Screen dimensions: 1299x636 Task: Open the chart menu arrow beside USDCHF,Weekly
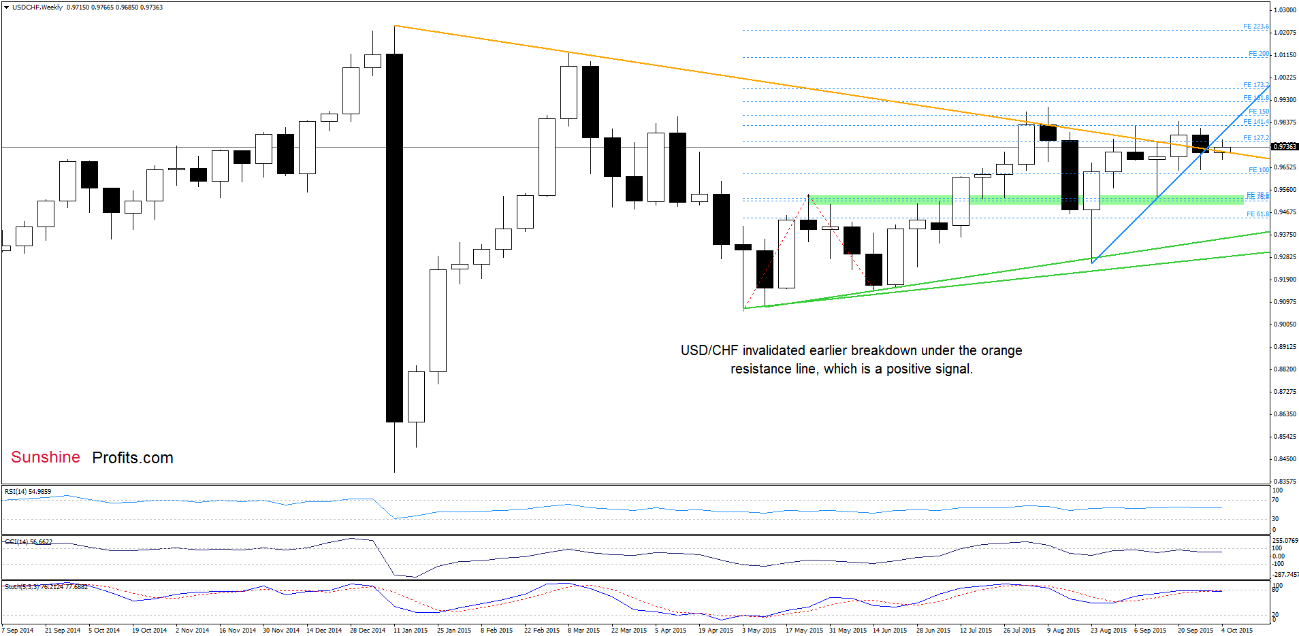(x=7, y=7)
